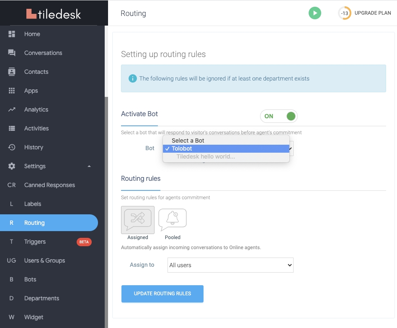Pick 'Select a Bot' option in list

[226, 141]
